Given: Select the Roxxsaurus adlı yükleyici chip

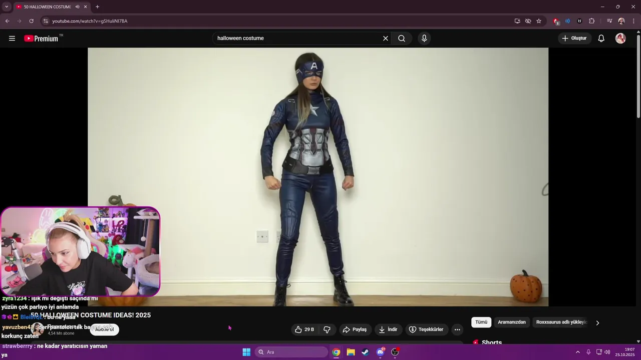Looking at the screenshot, I should [x=561, y=322].
